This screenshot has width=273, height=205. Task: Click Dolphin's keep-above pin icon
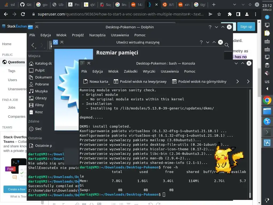tap(37, 27)
